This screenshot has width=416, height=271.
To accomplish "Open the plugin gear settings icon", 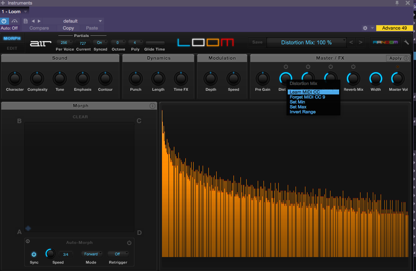I will (365, 28).
